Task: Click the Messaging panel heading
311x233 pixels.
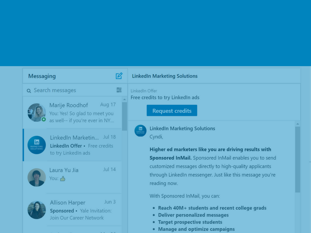Action: (42, 76)
